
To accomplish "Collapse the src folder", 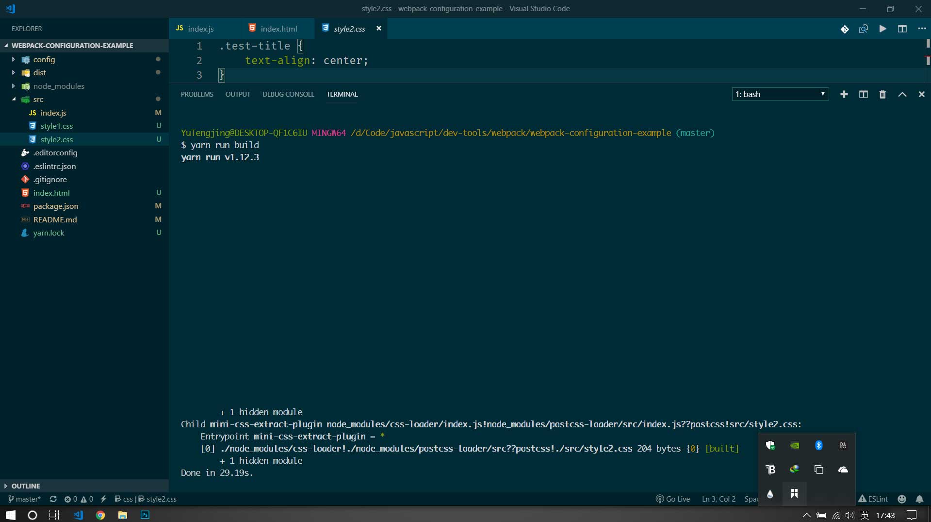I will [x=13, y=99].
